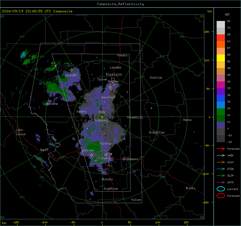Click the red 'forecast' ellipse legend symbol
The width and height of the screenshot is (241, 226).
[x=221, y=196]
